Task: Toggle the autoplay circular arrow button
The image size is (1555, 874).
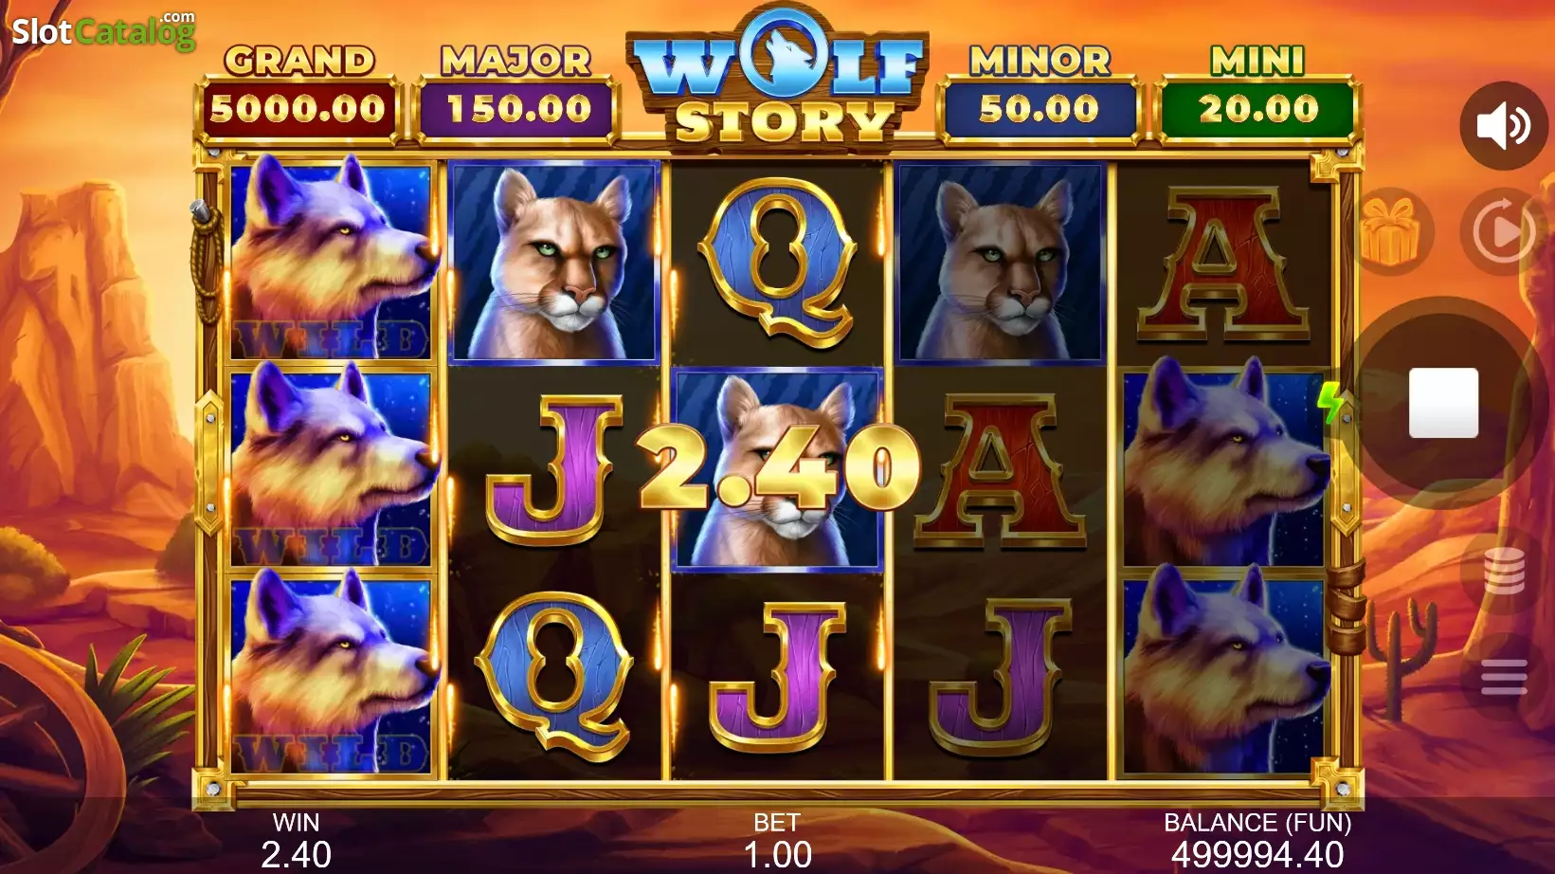Action: (1504, 231)
